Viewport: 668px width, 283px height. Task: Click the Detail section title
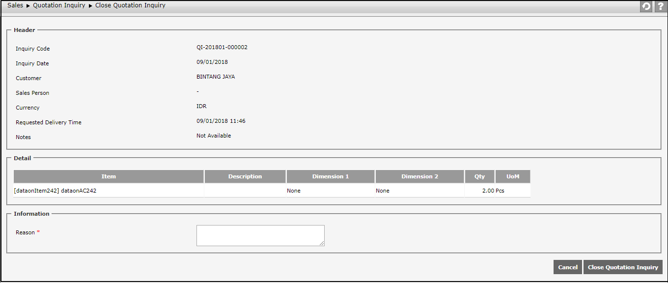click(23, 158)
